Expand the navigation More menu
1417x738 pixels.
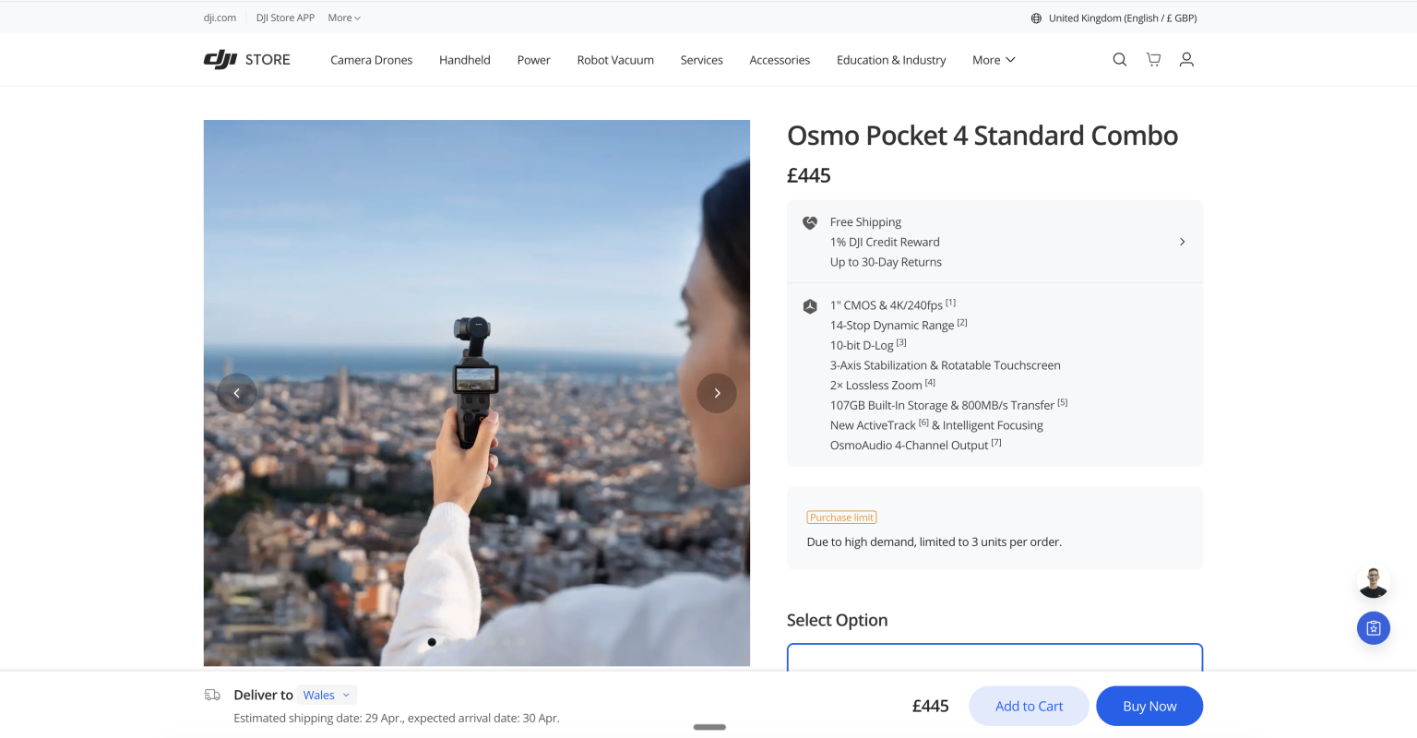tap(994, 60)
